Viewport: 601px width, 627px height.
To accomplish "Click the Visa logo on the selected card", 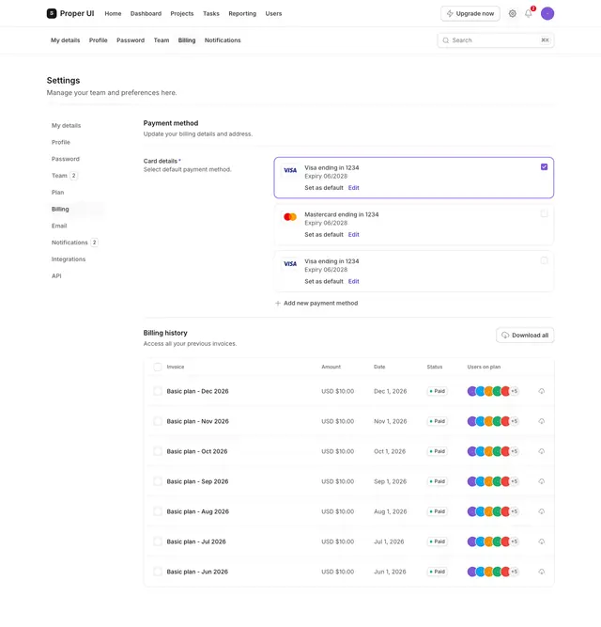I will point(290,170).
